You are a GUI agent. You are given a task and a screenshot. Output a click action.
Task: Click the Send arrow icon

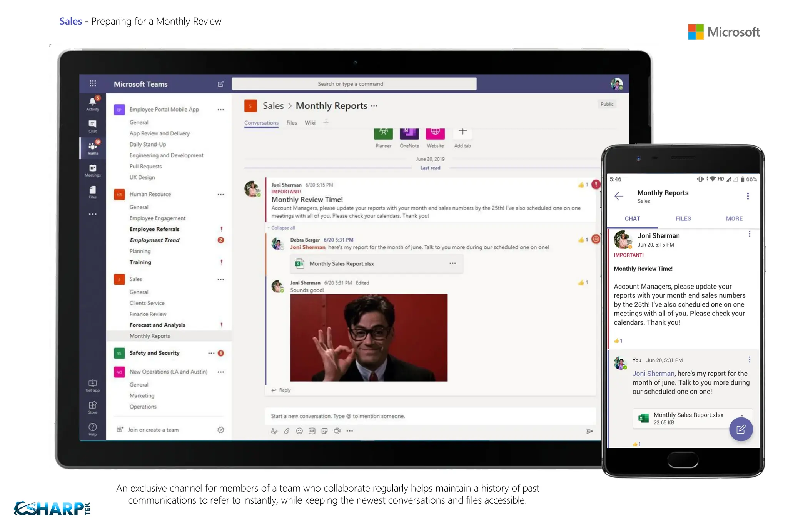[x=589, y=431]
